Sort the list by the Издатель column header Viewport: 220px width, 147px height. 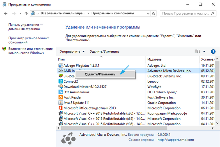point(154,59)
